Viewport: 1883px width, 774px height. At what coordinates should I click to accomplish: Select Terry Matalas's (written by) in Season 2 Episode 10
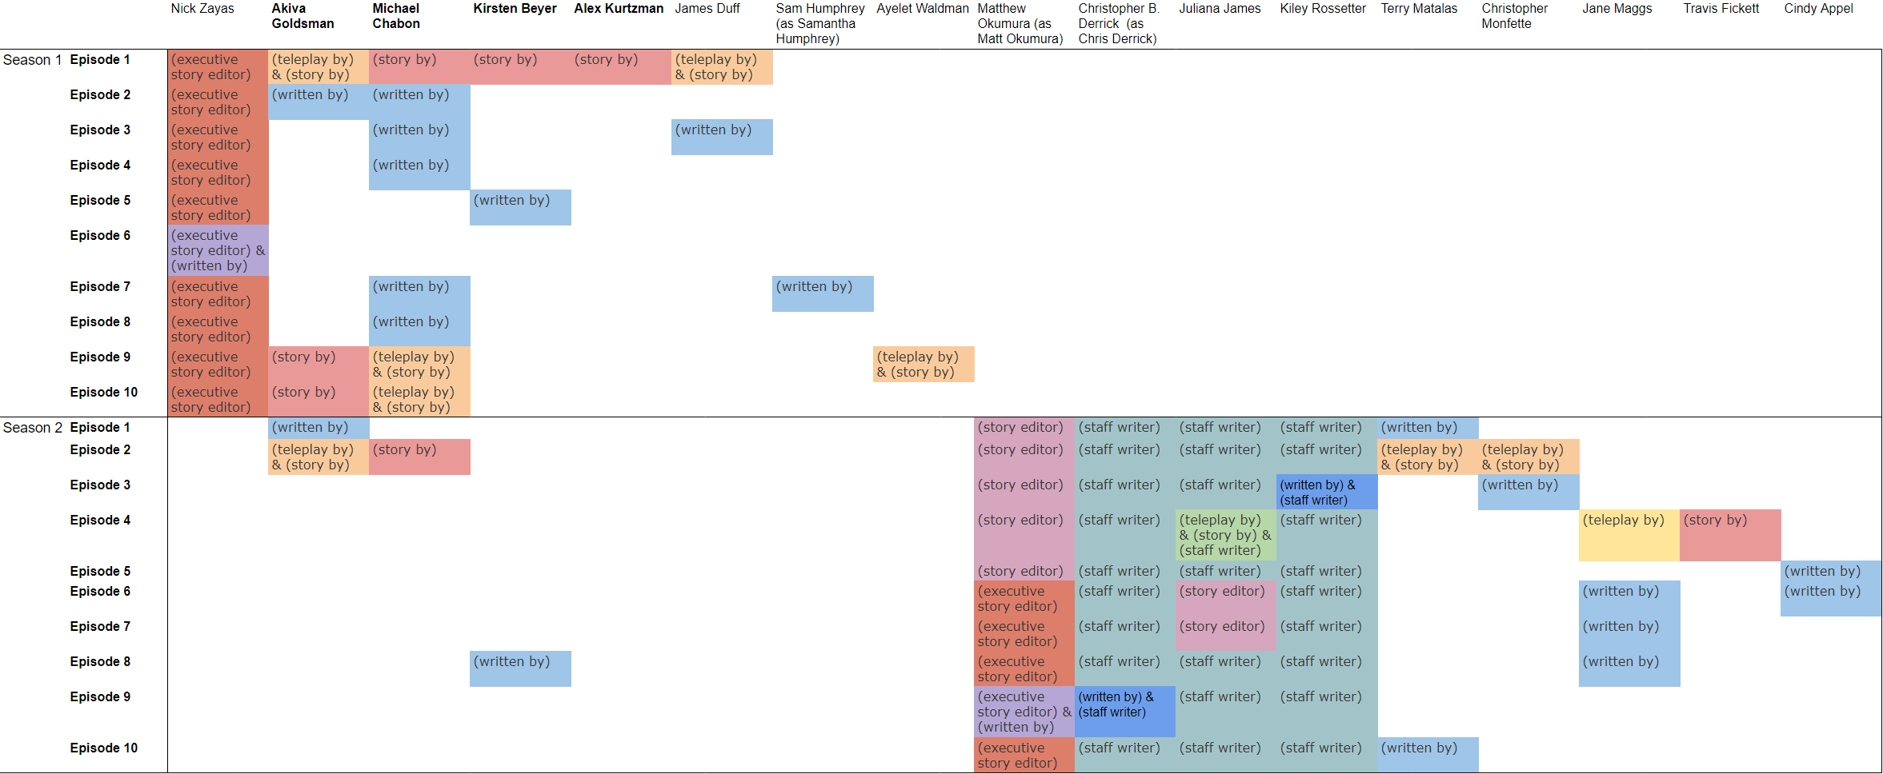pyautogui.click(x=1428, y=755)
